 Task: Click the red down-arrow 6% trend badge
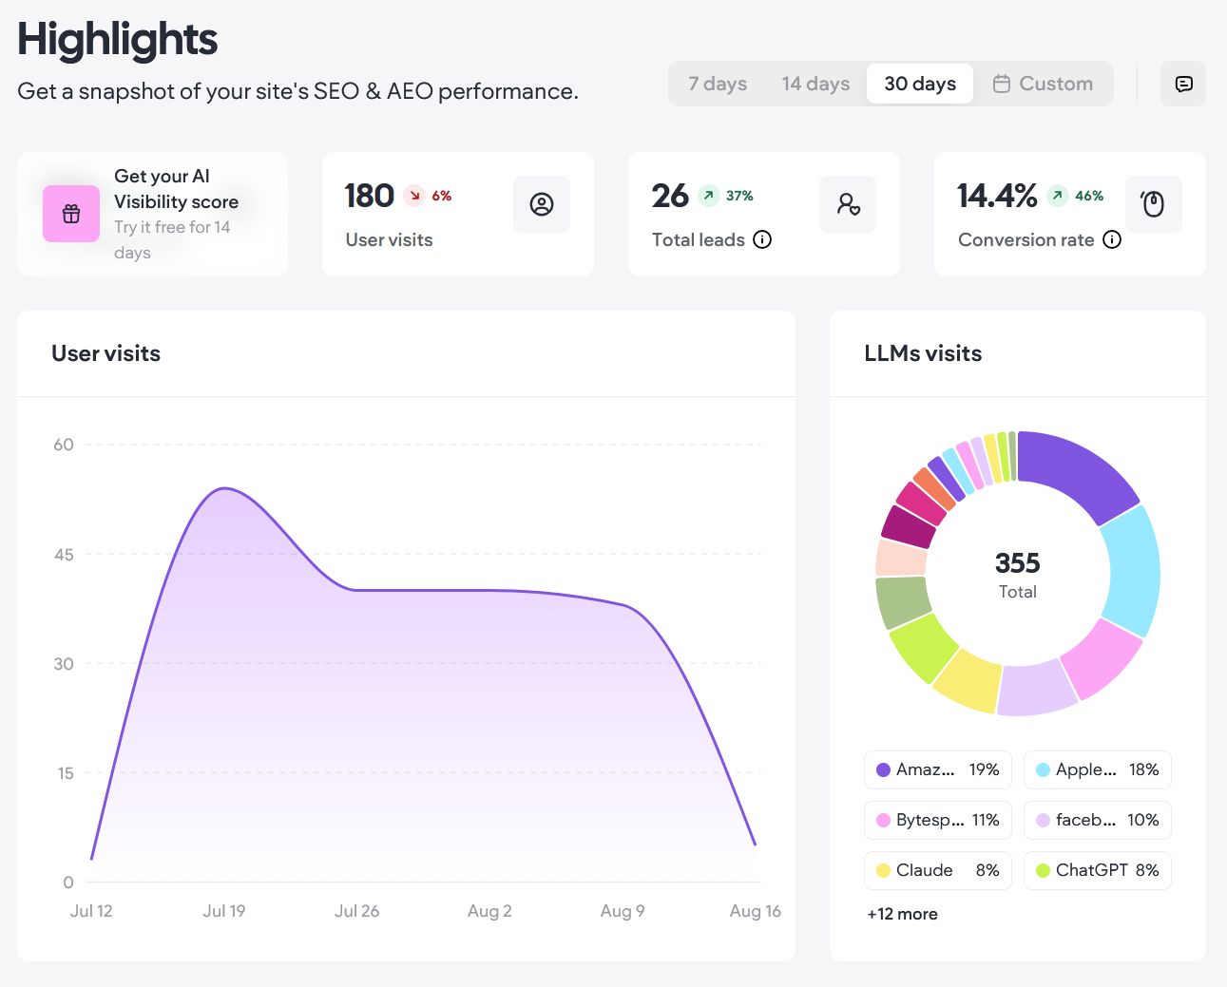428,196
